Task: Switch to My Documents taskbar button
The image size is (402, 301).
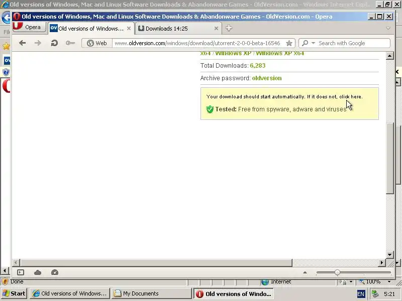Action: coord(151,293)
